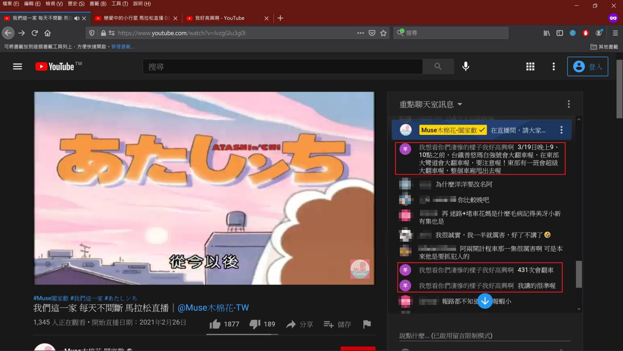Switch to 戀愛中的小行星 tab
This screenshot has width=623, height=351.
(x=136, y=18)
